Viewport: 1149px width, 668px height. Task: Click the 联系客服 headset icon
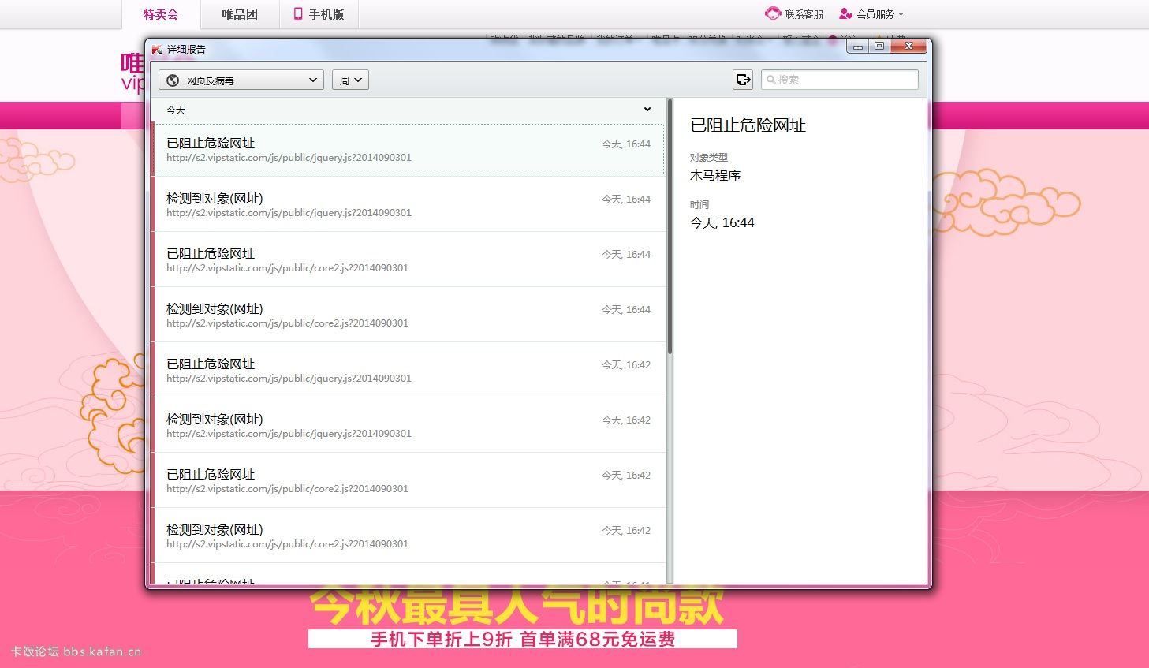773,13
